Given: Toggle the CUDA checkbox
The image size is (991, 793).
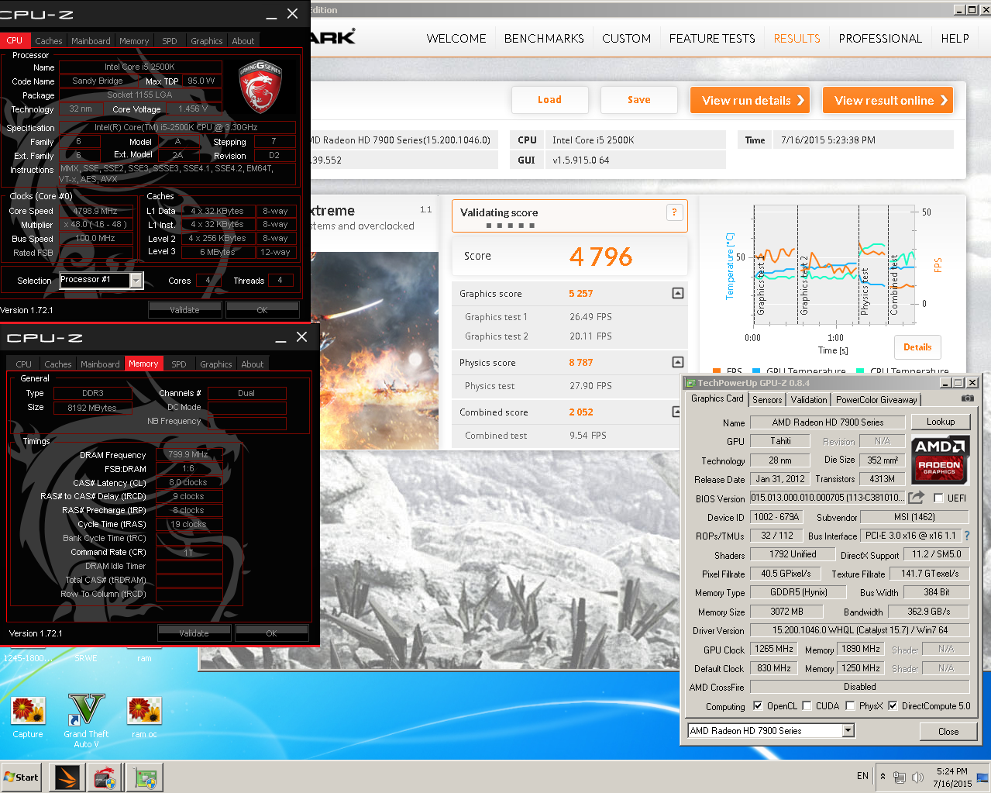Looking at the screenshot, I should (807, 706).
